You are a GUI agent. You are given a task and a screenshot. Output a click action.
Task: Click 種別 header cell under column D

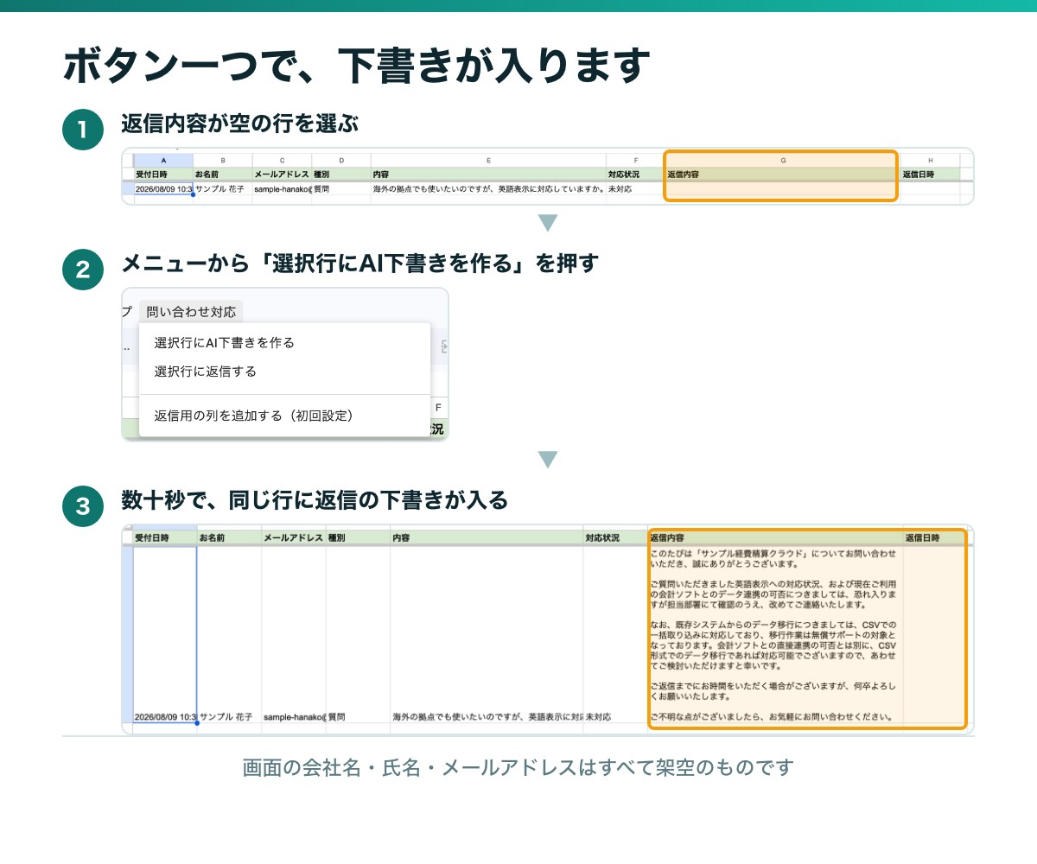click(341, 174)
